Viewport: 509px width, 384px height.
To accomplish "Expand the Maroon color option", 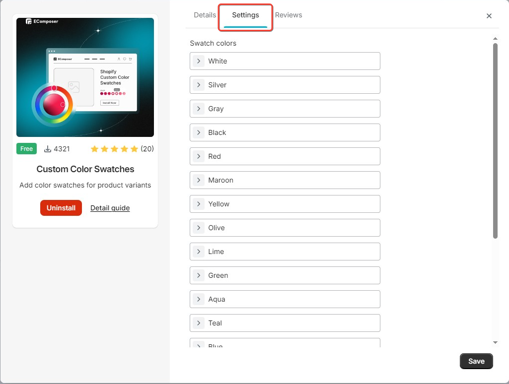I will [285, 180].
